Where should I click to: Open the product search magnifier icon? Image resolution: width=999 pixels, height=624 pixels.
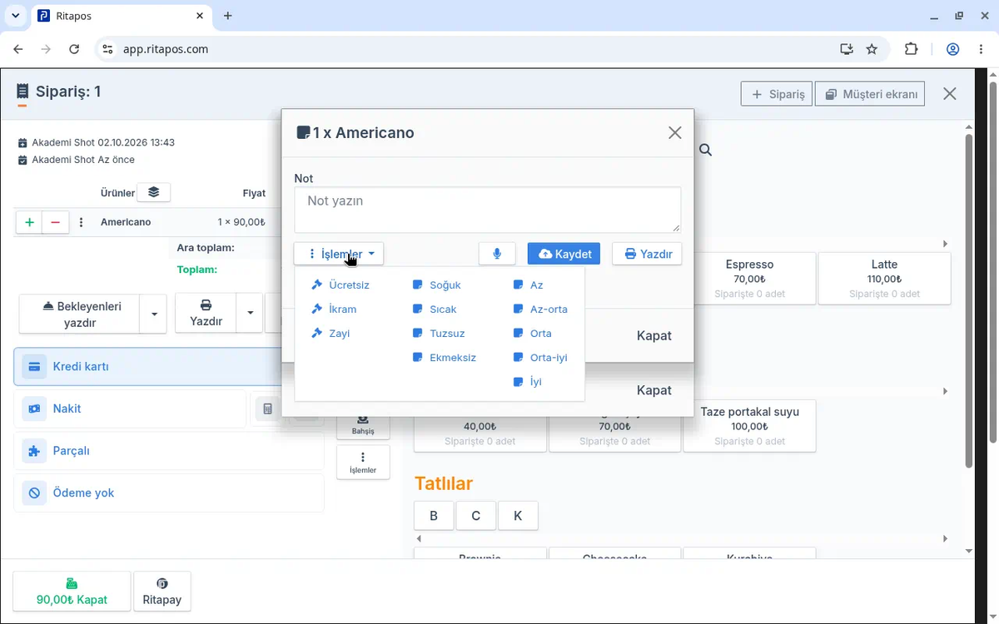(x=705, y=150)
